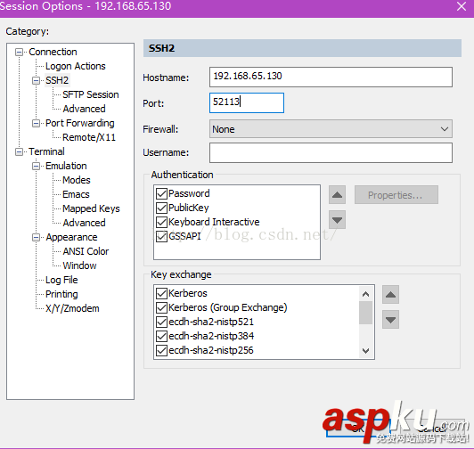This screenshot has height=449, width=474.
Task: Select Appearance category label
Action: click(x=71, y=238)
